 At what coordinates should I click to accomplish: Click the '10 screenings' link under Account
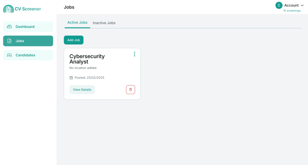[292, 11]
